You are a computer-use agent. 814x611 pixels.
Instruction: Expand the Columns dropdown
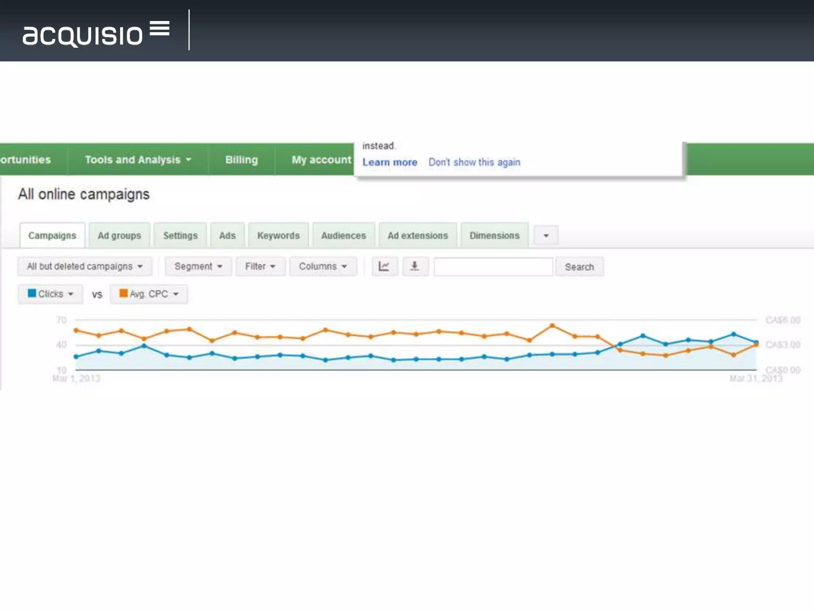point(323,266)
